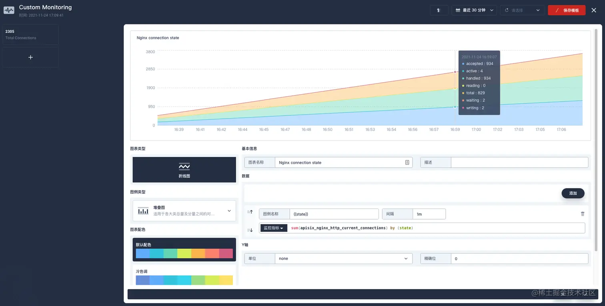Click the icon inside chart name field
This screenshot has width=605, height=306.
click(407, 163)
